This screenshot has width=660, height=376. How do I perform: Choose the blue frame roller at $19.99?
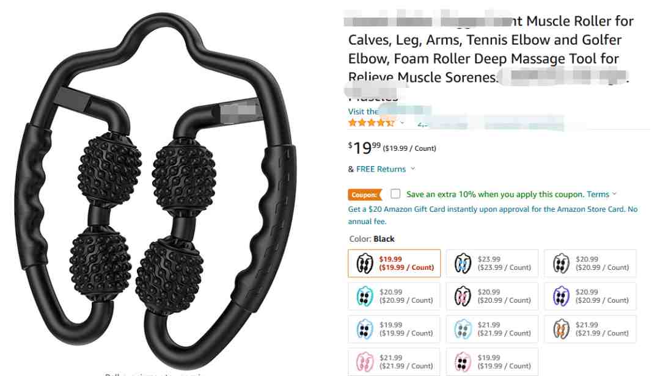pos(394,329)
